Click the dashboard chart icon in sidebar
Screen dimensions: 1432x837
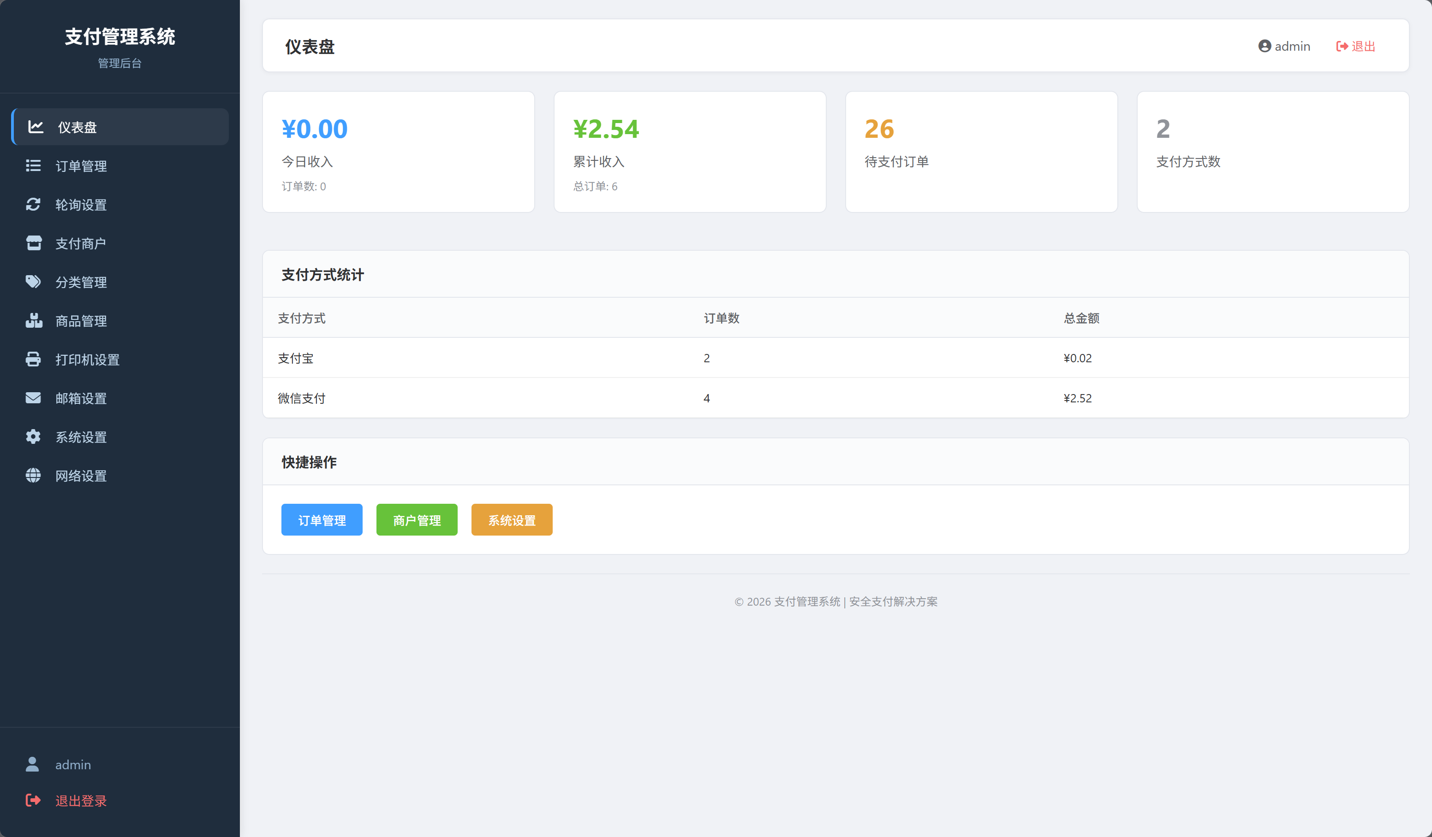click(x=36, y=127)
